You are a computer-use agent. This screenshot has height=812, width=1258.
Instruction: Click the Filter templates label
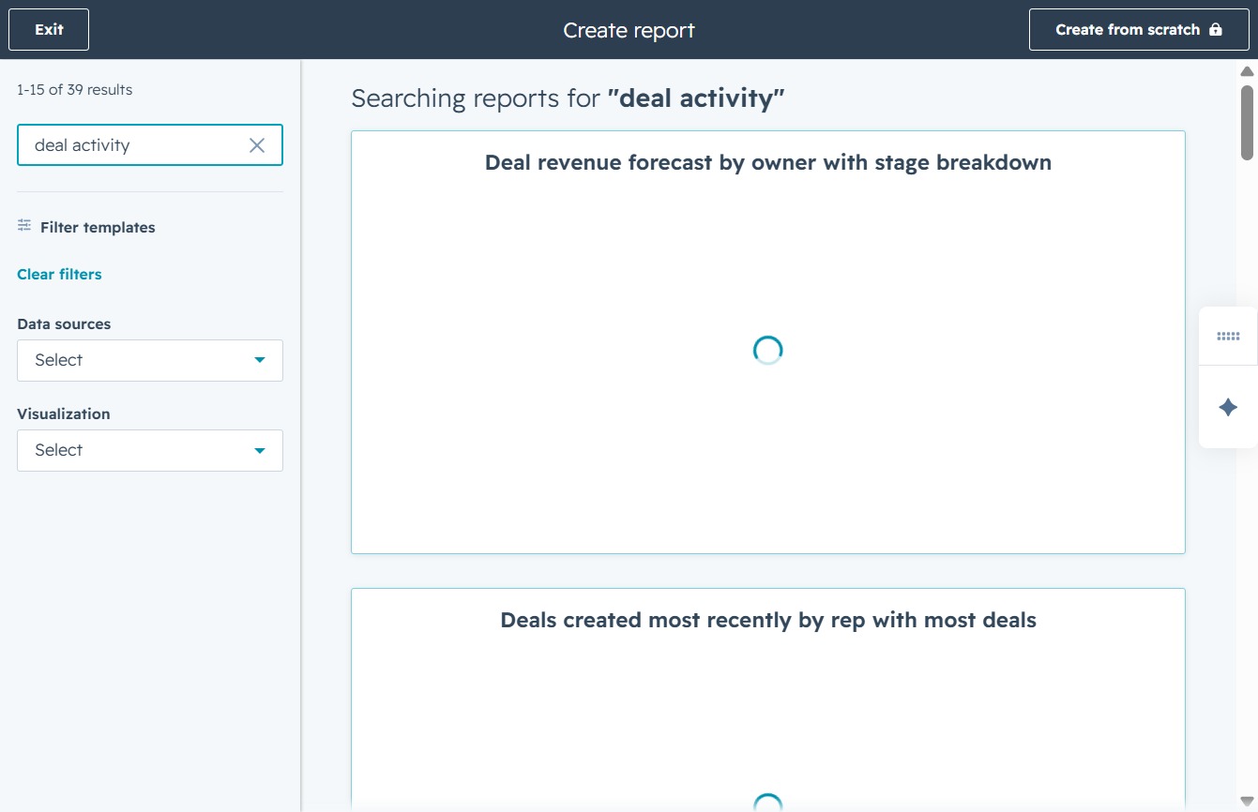[x=98, y=228]
